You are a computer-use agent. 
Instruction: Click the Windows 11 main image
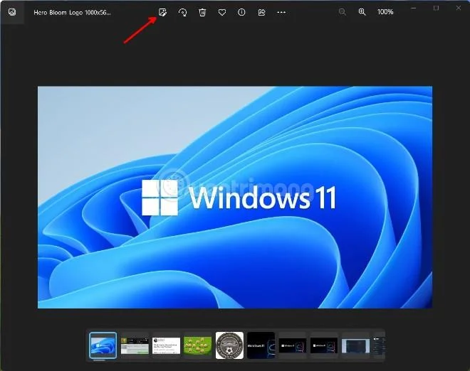[x=235, y=197]
